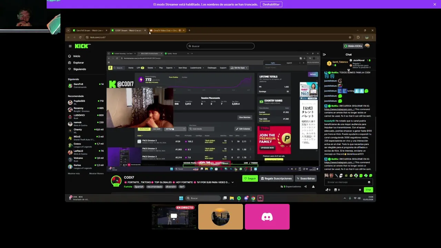
Task: Open the Kick hamburger menu
Action: [x=70, y=46]
